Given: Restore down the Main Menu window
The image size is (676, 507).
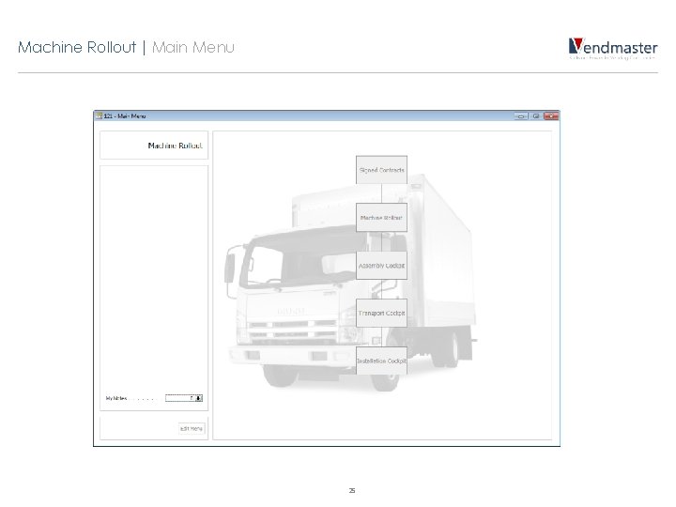Looking at the screenshot, I should [536, 116].
